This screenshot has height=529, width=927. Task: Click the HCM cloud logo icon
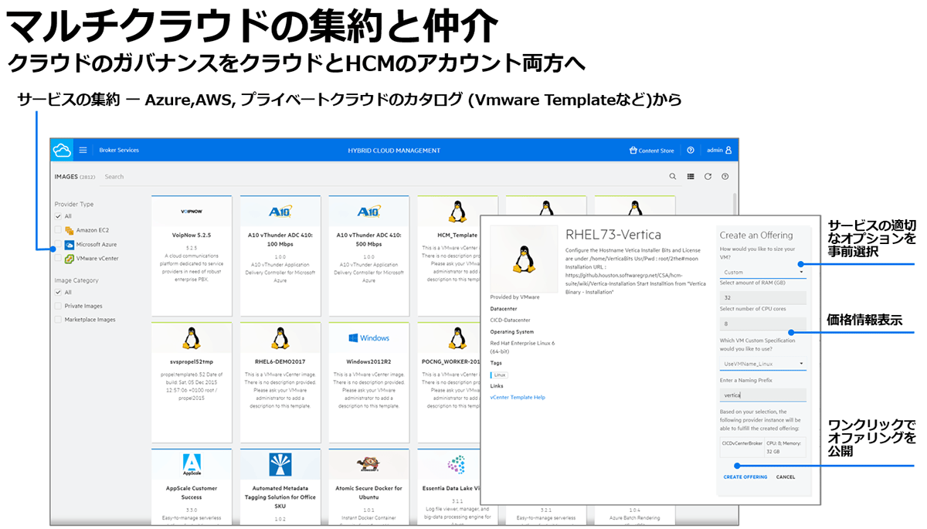point(62,150)
